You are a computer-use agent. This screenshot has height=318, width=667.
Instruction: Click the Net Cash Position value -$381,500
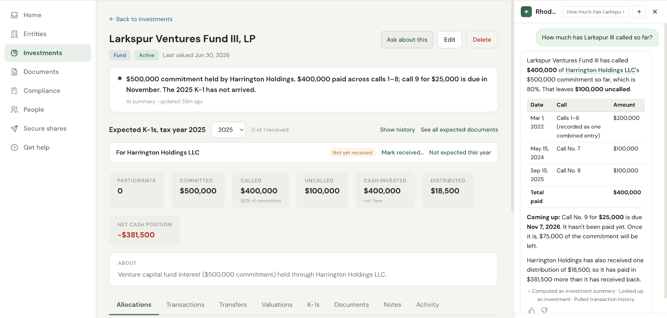tap(136, 235)
